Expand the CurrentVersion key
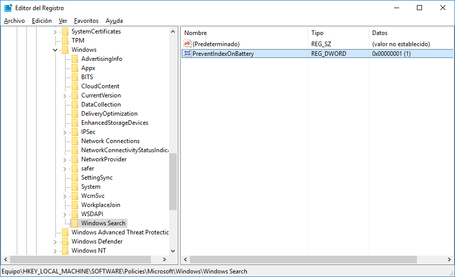The height and width of the screenshot is (277, 455). (x=64, y=95)
